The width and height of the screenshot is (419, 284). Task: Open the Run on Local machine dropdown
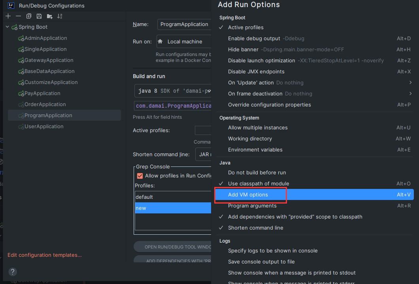184,41
